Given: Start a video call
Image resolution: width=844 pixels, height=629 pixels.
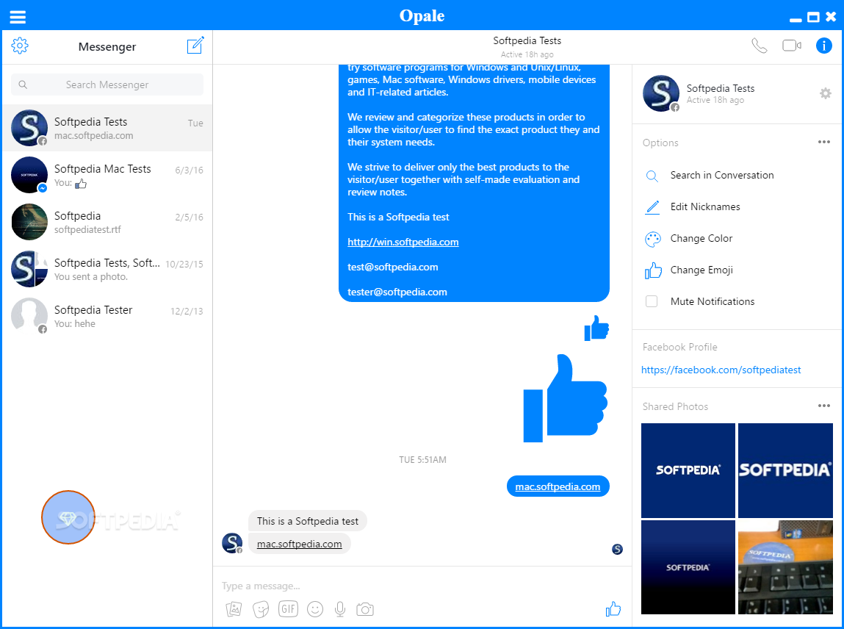Looking at the screenshot, I should (x=791, y=46).
